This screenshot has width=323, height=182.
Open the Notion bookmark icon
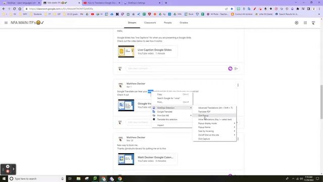[x=117, y=14]
